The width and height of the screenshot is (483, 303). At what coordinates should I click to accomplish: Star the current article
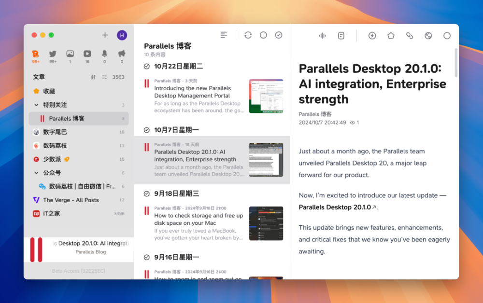click(x=391, y=36)
